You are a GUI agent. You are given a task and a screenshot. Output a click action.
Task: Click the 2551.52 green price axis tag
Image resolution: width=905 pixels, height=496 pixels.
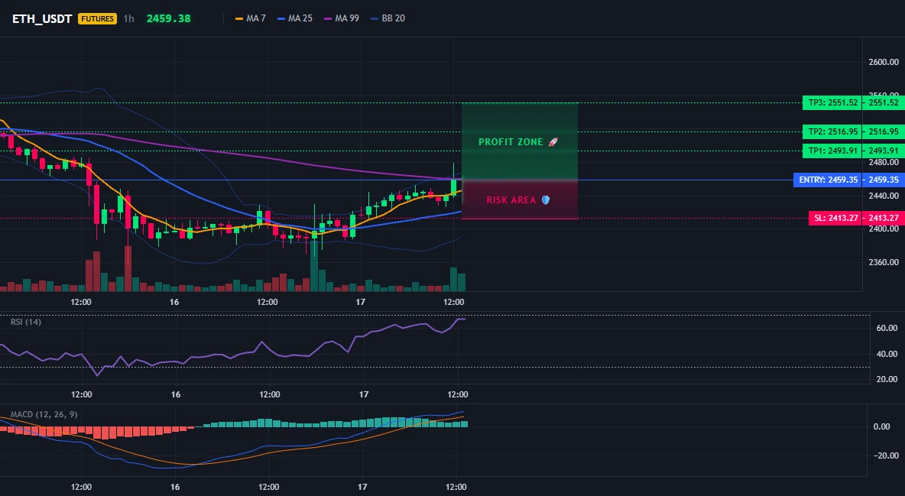click(883, 102)
